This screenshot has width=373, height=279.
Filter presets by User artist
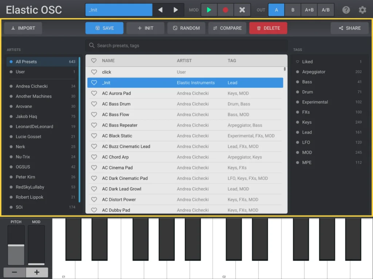[42, 72]
